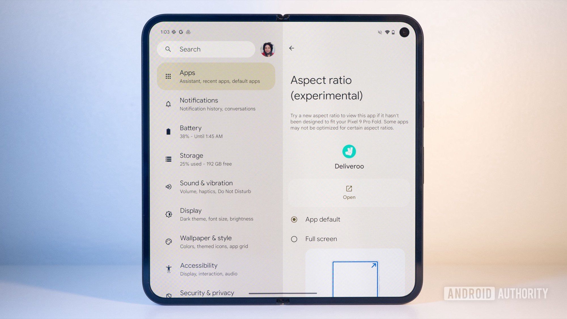
Task: Click the Apps settings icon
Action: pyautogui.click(x=168, y=76)
